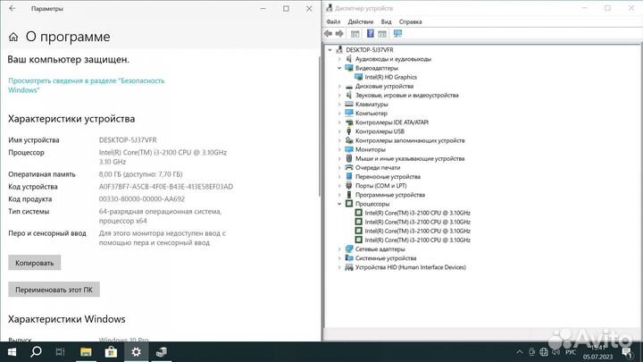Click the Порты (COM и LPT) icon

pyautogui.click(x=349, y=186)
